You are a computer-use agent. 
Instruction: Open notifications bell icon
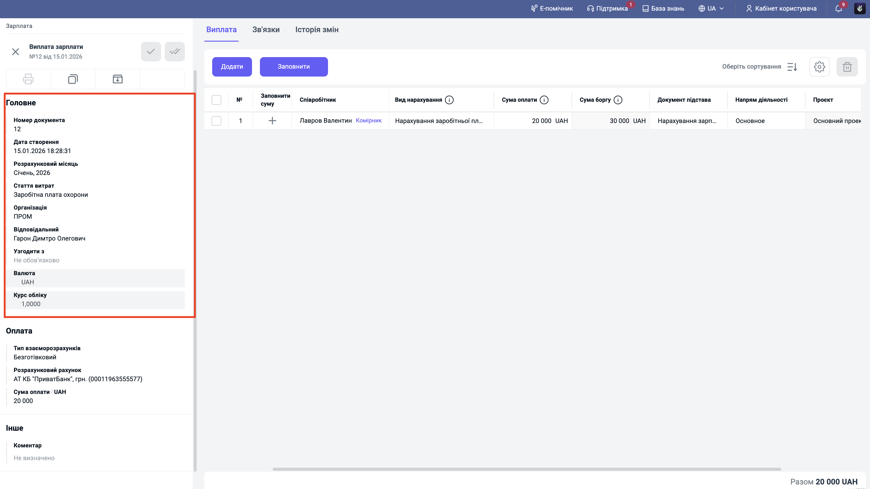point(839,9)
